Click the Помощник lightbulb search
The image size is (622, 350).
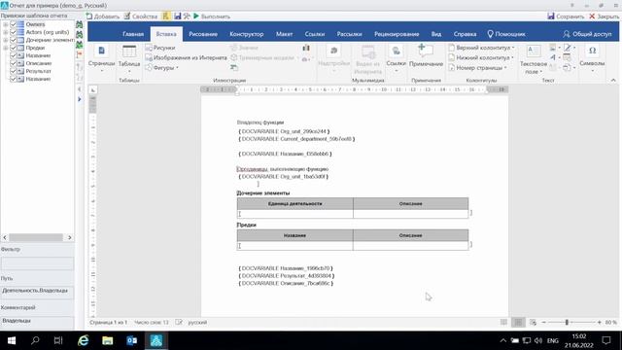506,34
